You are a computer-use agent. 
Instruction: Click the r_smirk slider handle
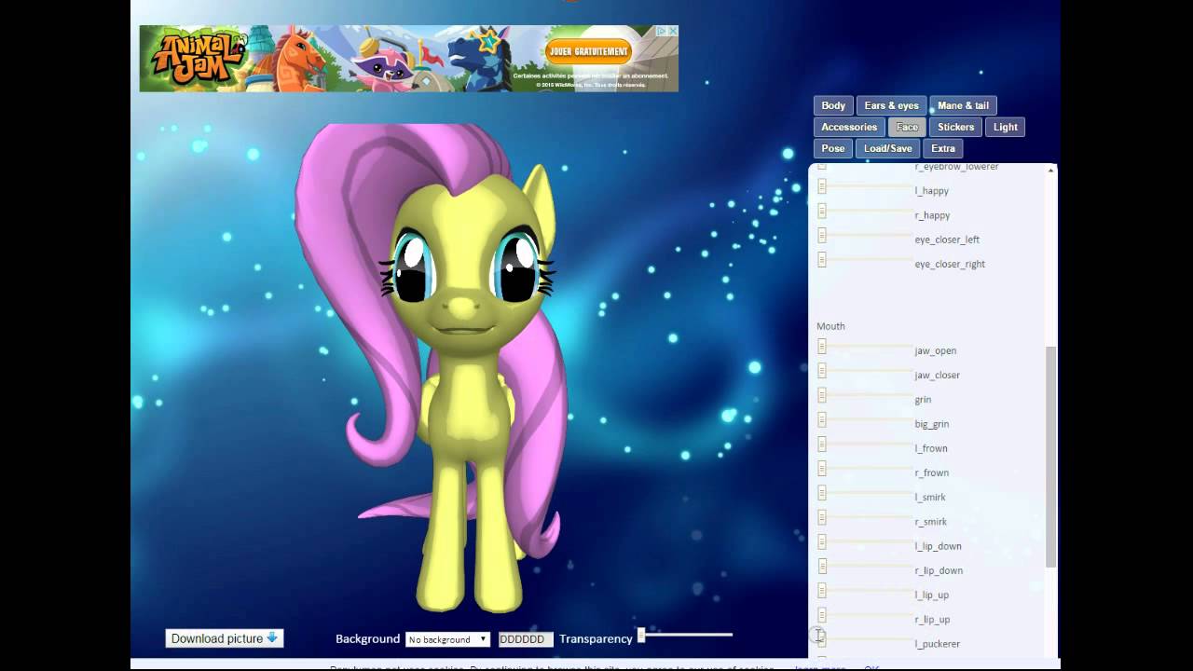pos(822,517)
